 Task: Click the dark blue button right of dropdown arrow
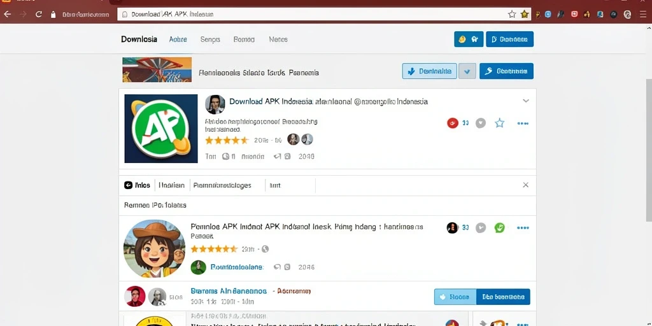tap(506, 71)
